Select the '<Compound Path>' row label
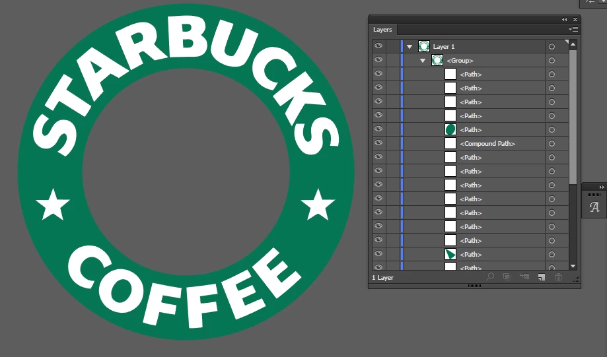This screenshot has width=607, height=357. (x=487, y=143)
